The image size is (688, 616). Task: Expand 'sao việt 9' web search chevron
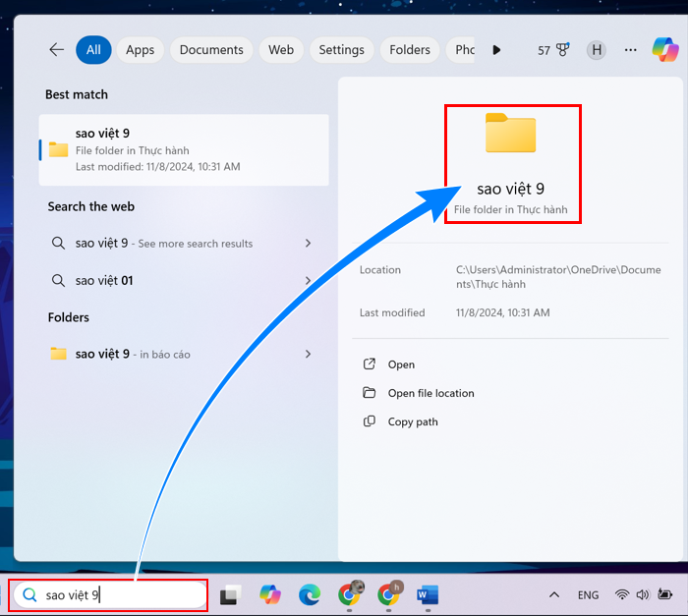pos(308,243)
